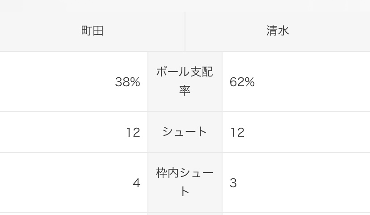Image resolution: width=370 pixels, height=215 pixels.
Task: Click the gray strip above the team headers
Action: pos(185,5)
